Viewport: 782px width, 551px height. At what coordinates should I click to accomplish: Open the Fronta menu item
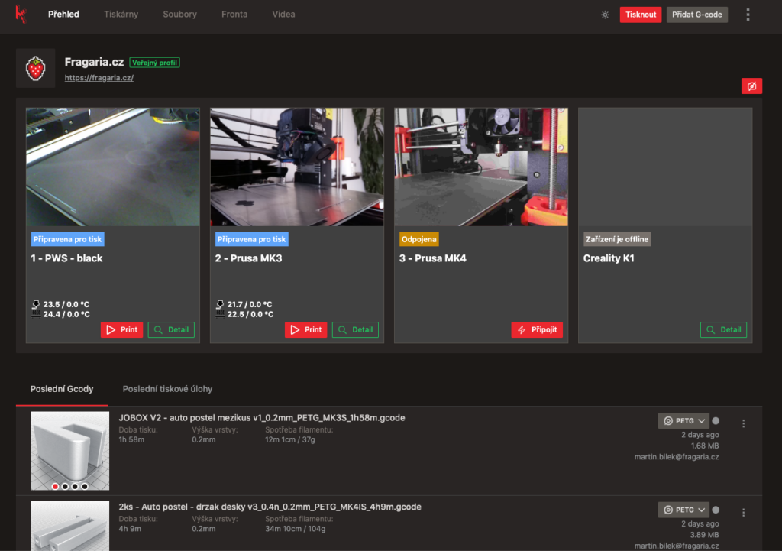click(234, 15)
